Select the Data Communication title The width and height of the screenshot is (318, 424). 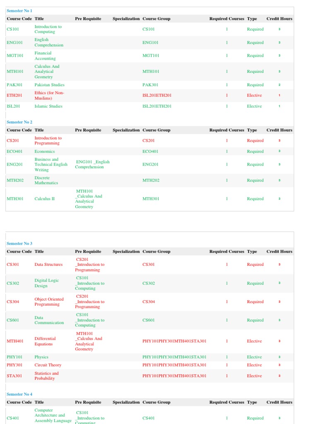pyautogui.click(x=49, y=320)
